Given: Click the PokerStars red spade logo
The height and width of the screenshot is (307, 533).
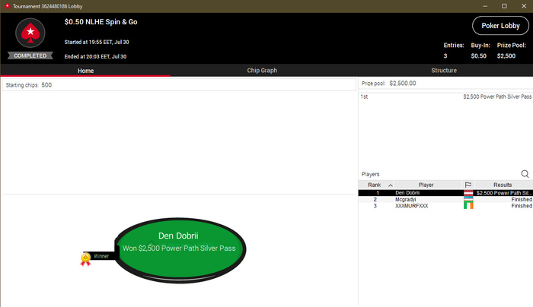Looking at the screenshot, I should pos(30,33).
